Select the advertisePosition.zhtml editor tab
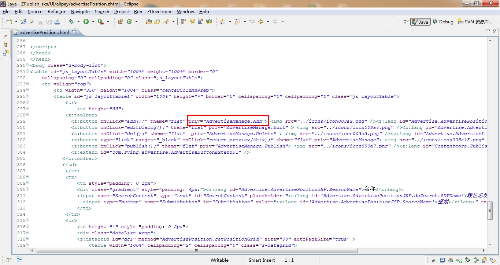Screen dimensions: 500x265 point(44,32)
